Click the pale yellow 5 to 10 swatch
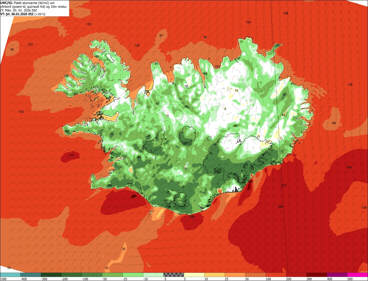Screen dimensions: 368x281 tap(194, 274)
